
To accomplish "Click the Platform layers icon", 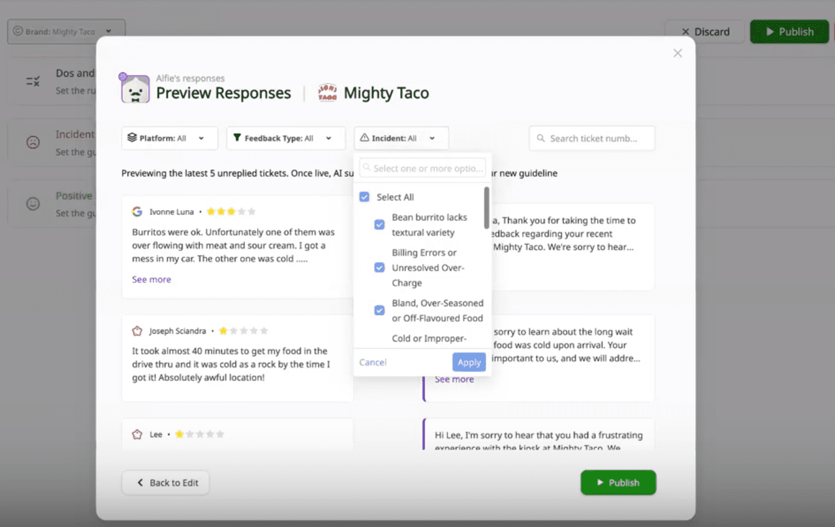I will [x=132, y=137].
